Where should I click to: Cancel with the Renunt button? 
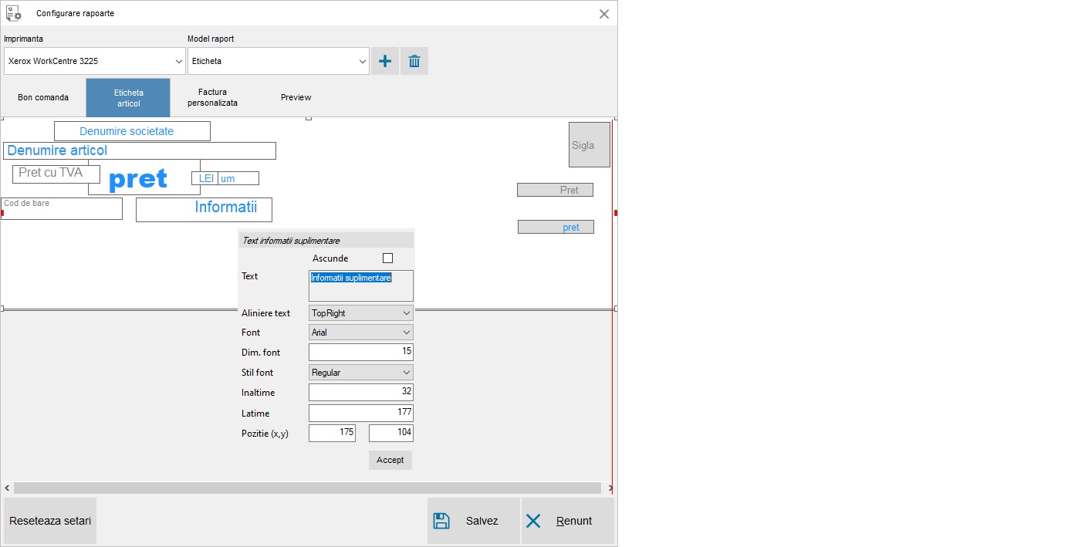click(x=567, y=521)
